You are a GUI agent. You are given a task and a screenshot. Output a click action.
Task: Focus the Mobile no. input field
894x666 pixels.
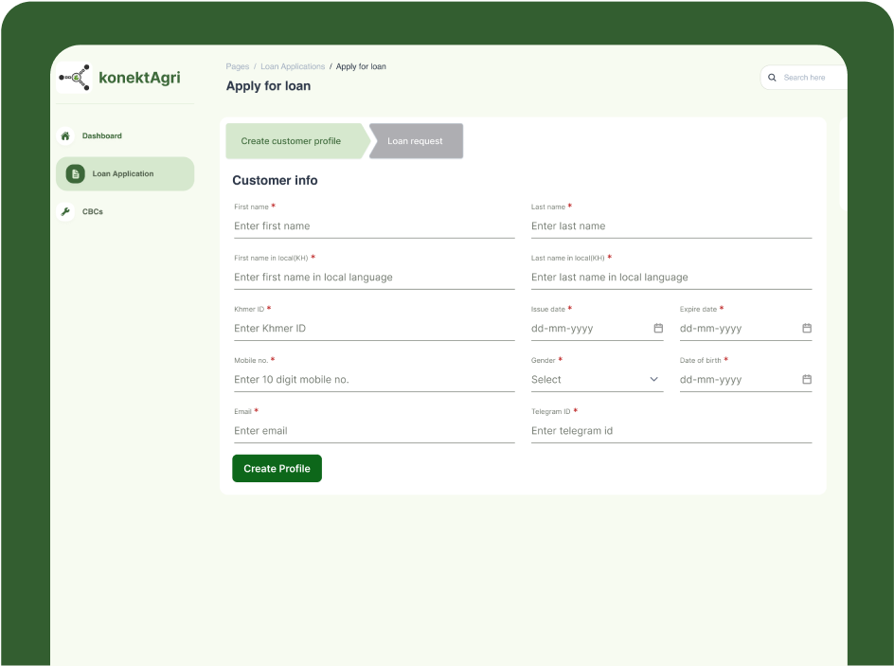(374, 380)
